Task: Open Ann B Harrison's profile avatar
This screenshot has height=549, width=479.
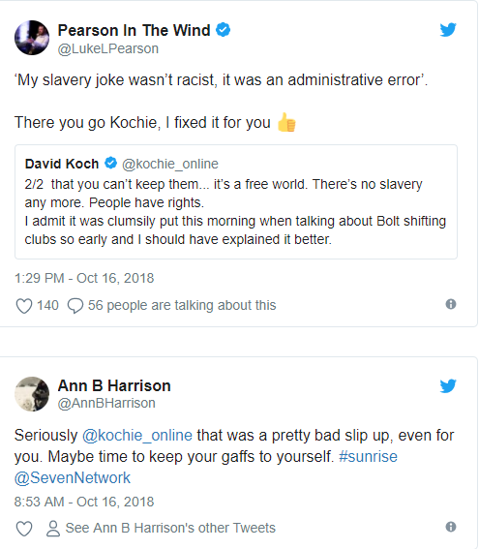Action: pyautogui.click(x=32, y=394)
